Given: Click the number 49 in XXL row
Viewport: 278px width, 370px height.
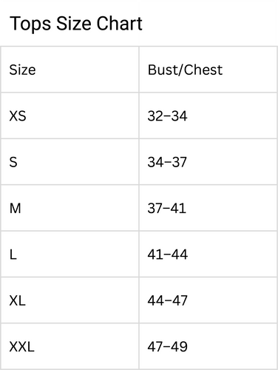Looking at the screenshot, I should pos(180,346).
